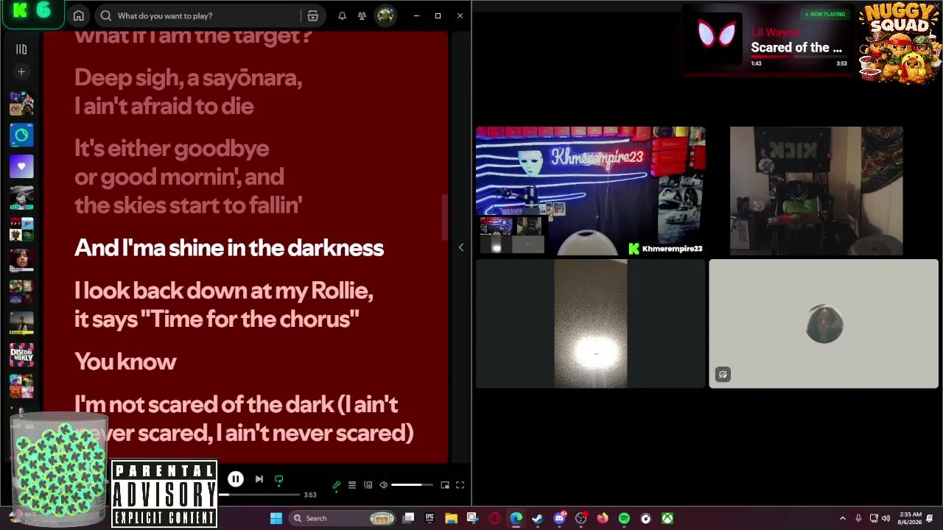
Task: Open Opera GX from the taskbar
Action: pos(494,518)
